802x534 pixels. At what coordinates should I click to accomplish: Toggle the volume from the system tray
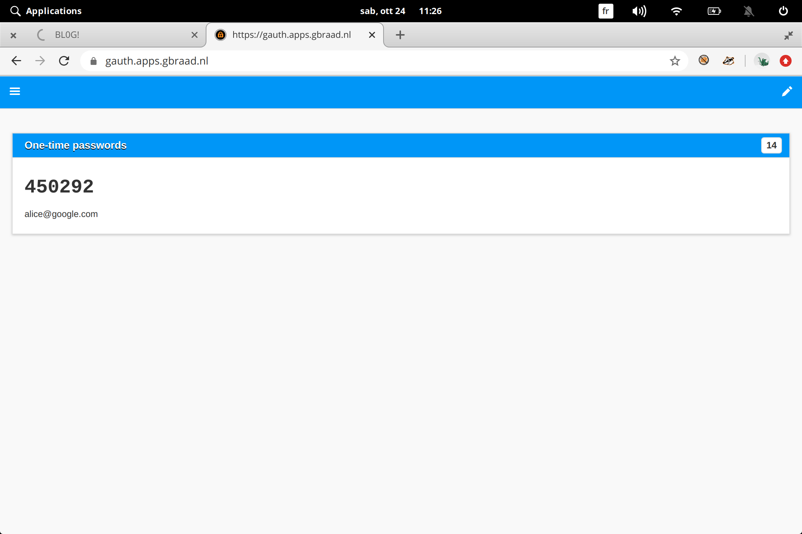pos(639,11)
